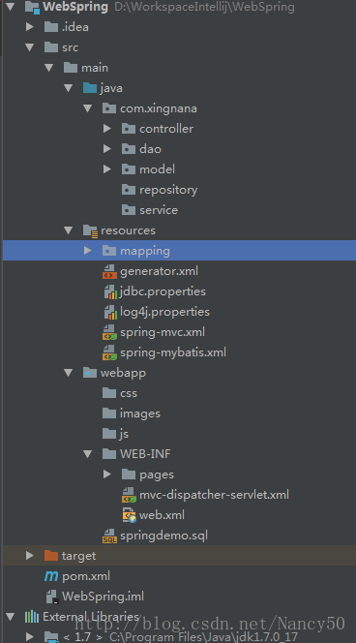Screen dimensions: 356x643
Task: Expand the .idea folder
Action: click(x=29, y=27)
